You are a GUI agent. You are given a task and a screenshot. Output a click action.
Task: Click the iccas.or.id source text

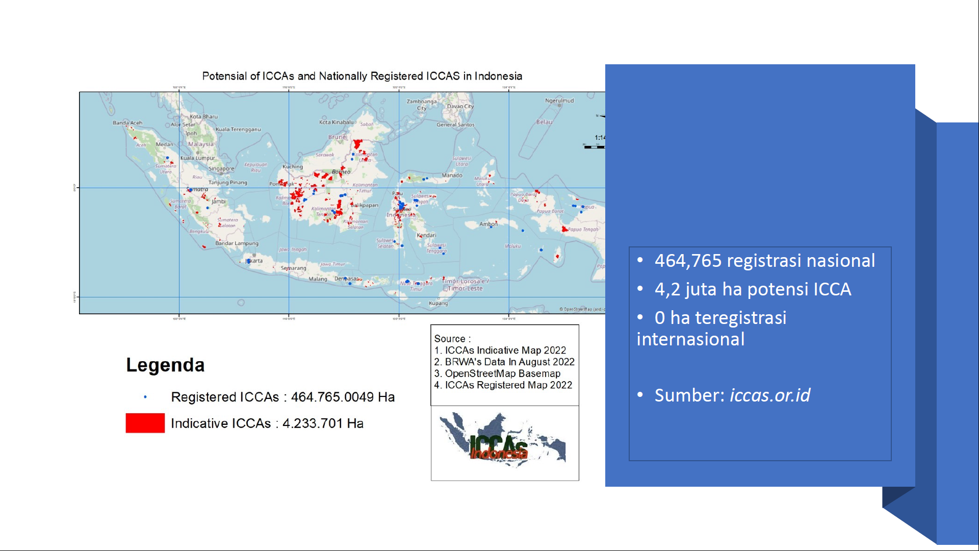coord(770,395)
